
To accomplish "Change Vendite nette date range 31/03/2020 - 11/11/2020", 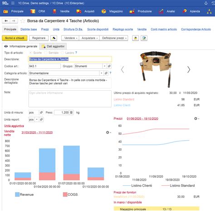I will tap(37, 133).
